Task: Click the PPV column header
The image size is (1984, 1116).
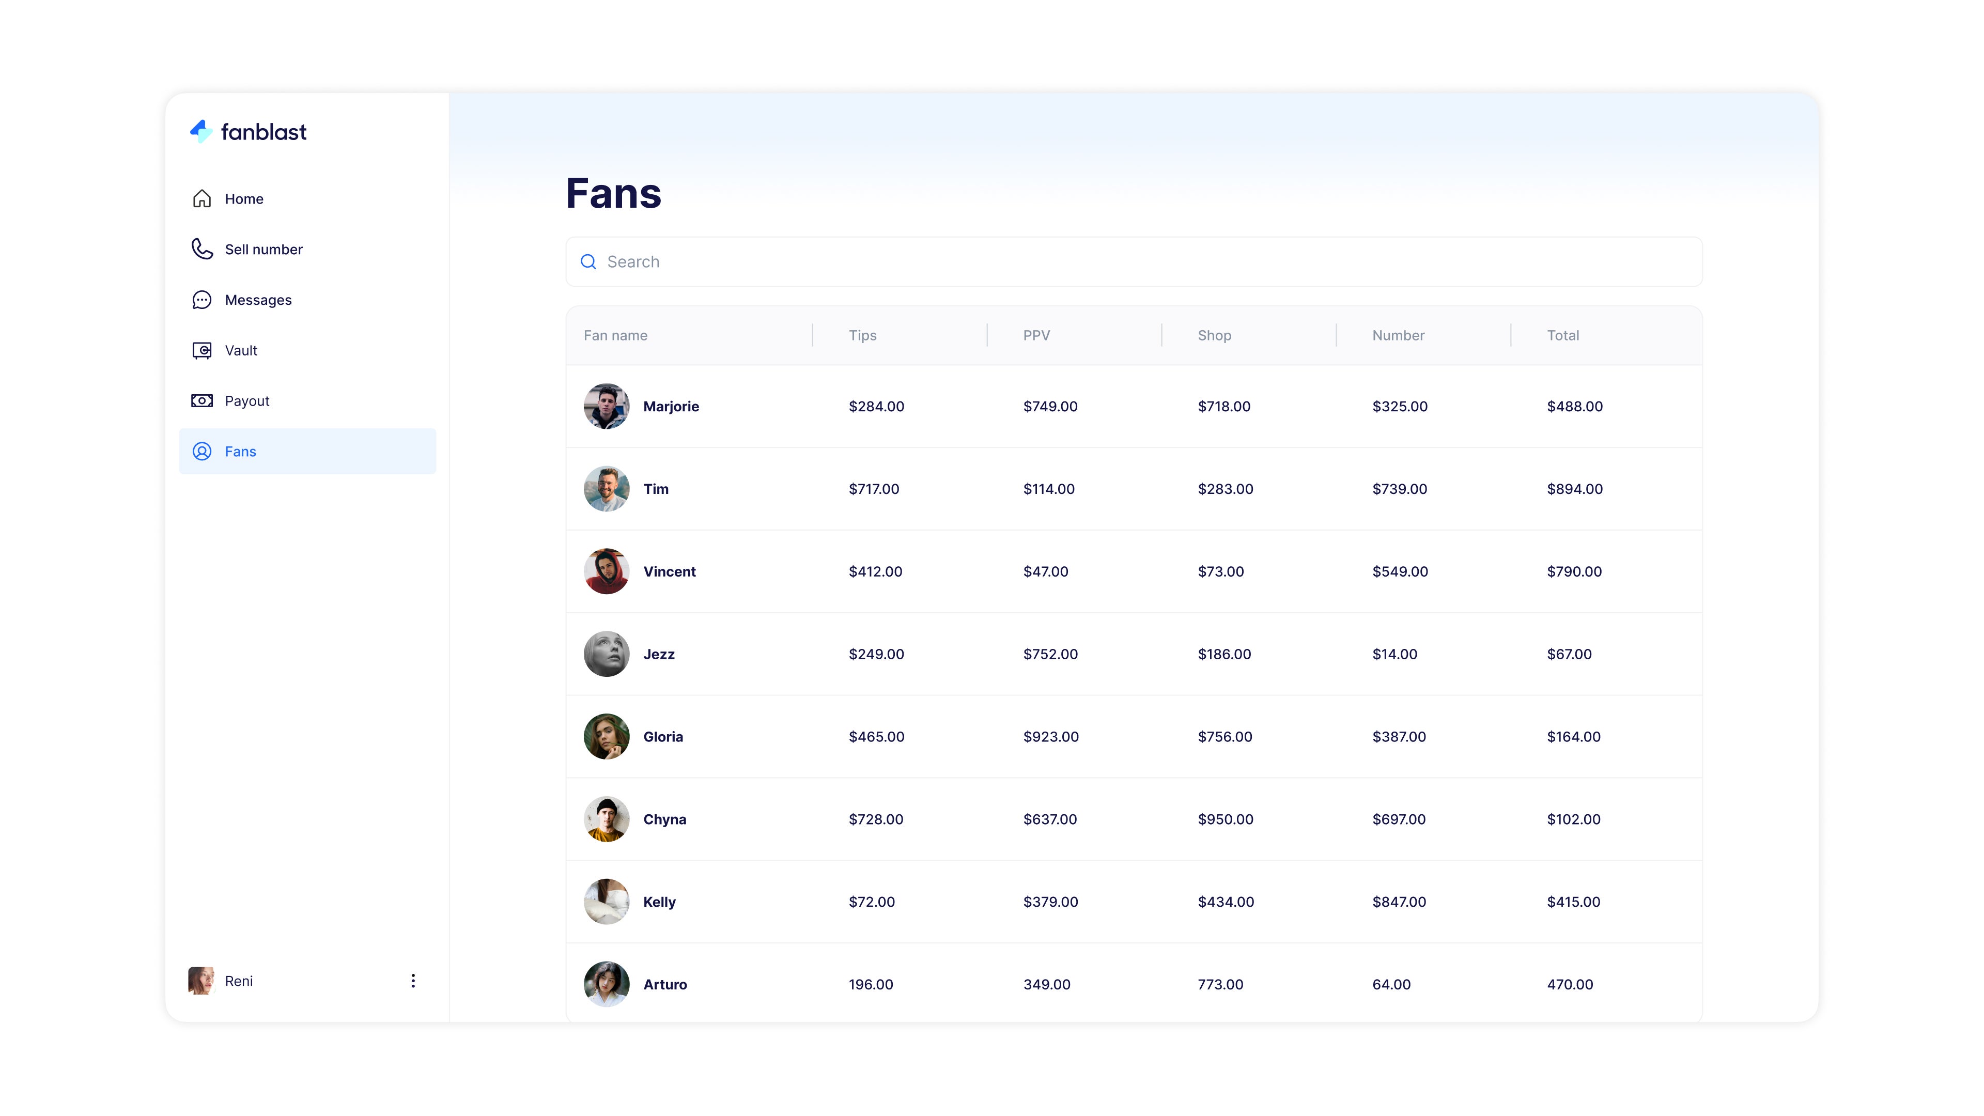Action: point(1036,335)
